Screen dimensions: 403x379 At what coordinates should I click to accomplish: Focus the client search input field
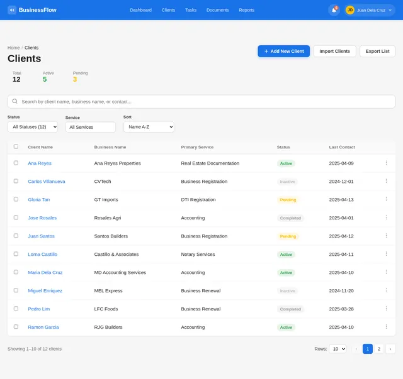(x=201, y=102)
